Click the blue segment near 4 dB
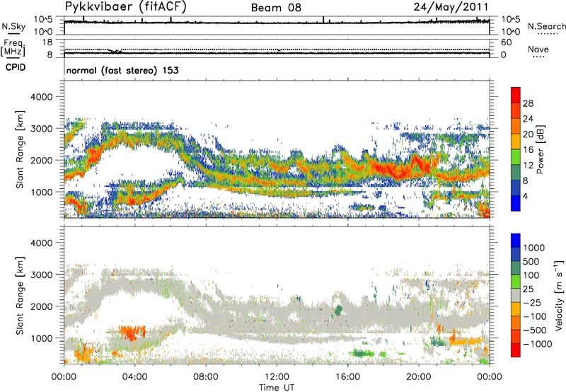566x392 pixels. pos(516,203)
